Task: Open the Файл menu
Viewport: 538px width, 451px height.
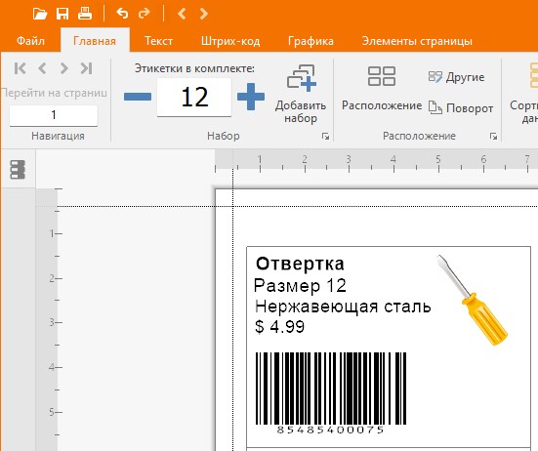Action: tap(30, 41)
